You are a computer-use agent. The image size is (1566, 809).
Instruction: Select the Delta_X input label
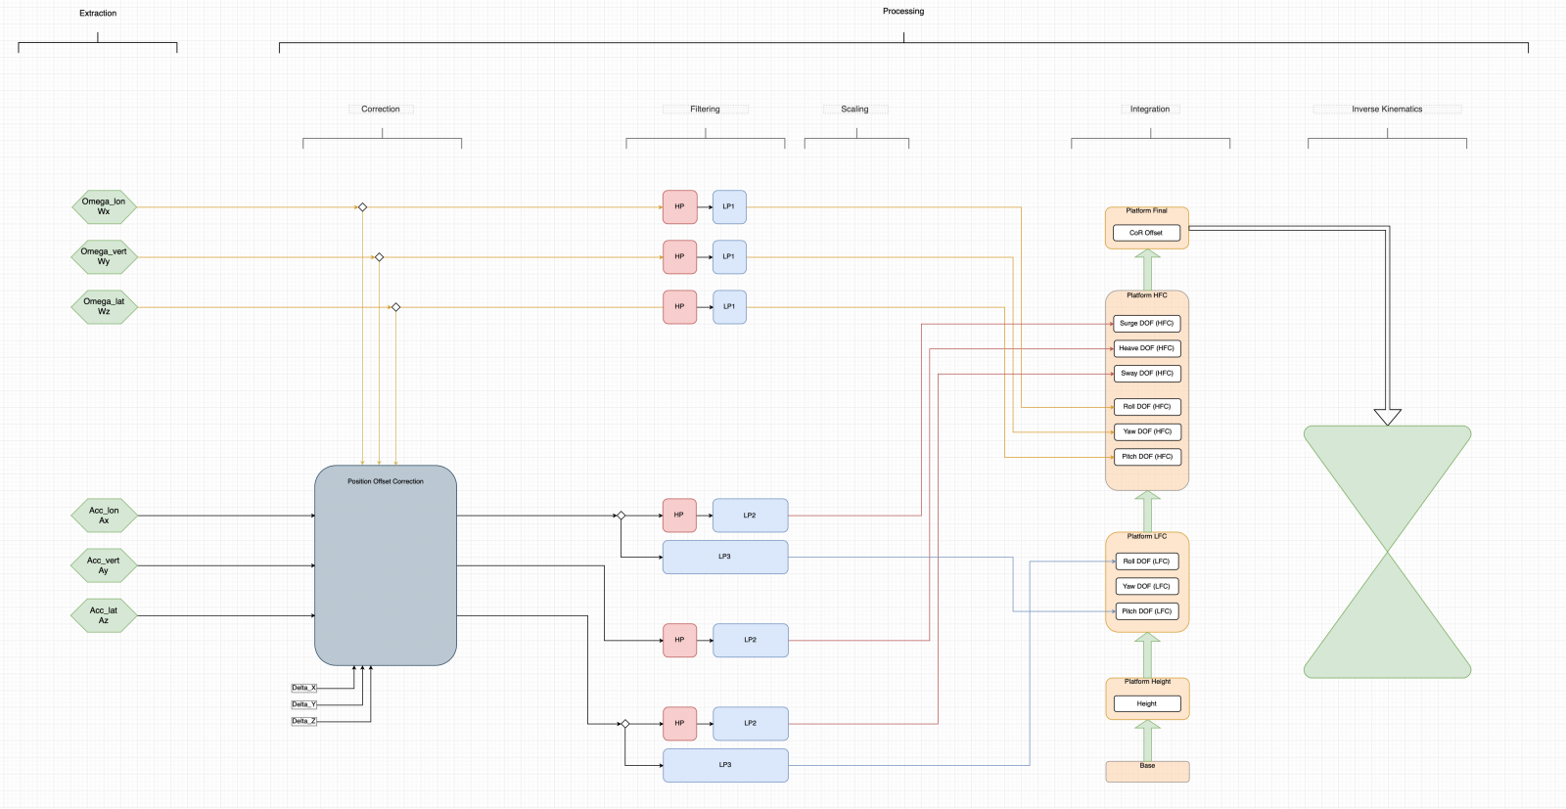click(x=303, y=688)
